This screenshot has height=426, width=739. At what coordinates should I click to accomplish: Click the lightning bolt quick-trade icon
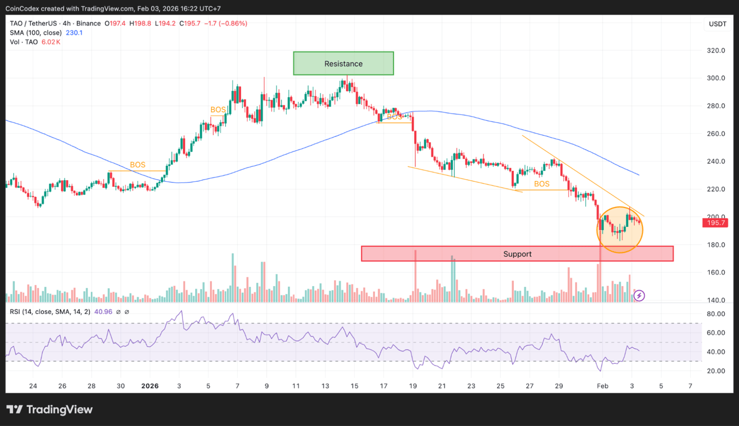tap(639, 296)
